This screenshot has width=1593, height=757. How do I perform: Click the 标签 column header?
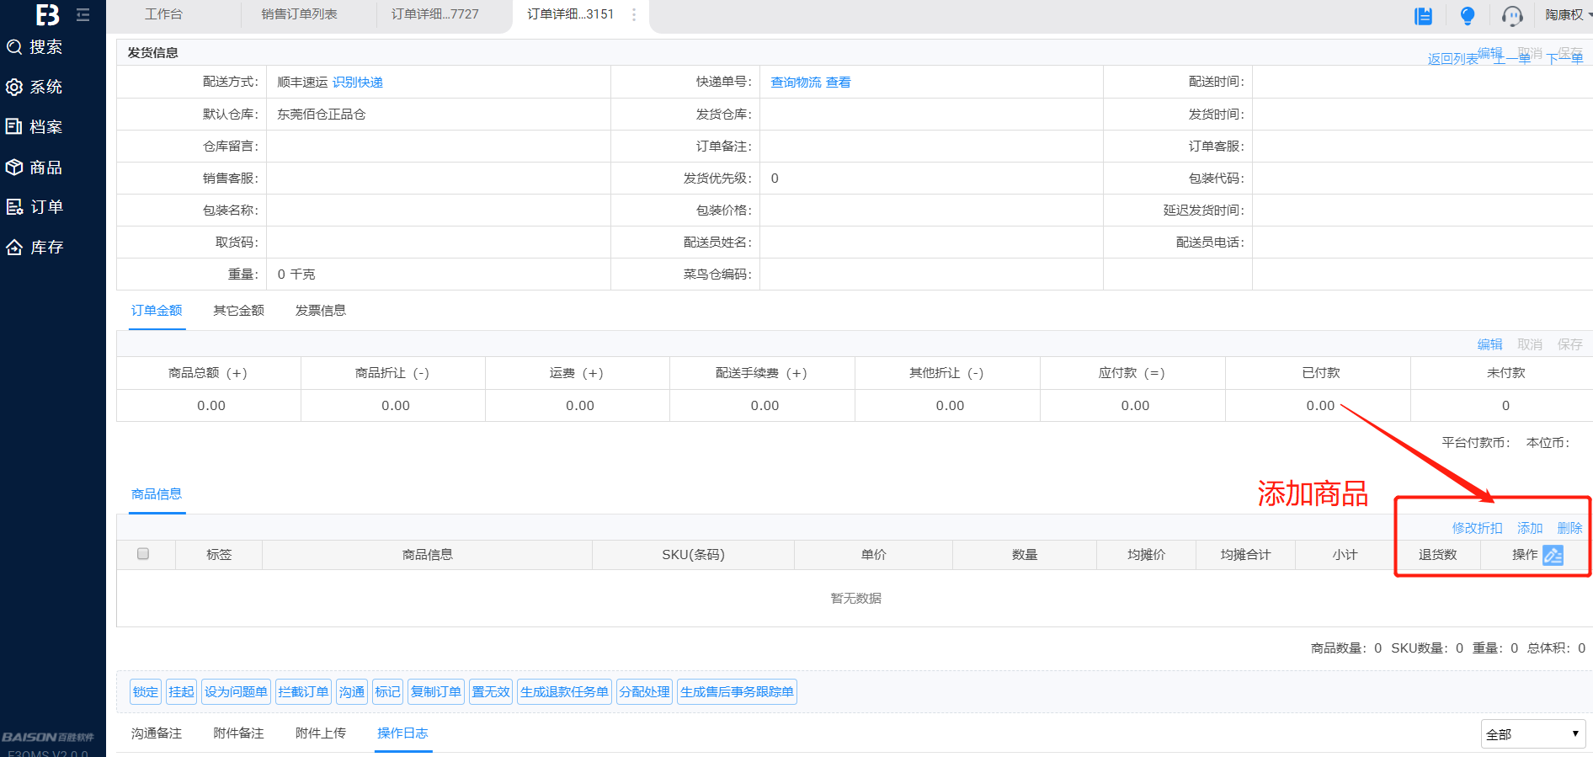pyautogui.click(x=219, y=555)
